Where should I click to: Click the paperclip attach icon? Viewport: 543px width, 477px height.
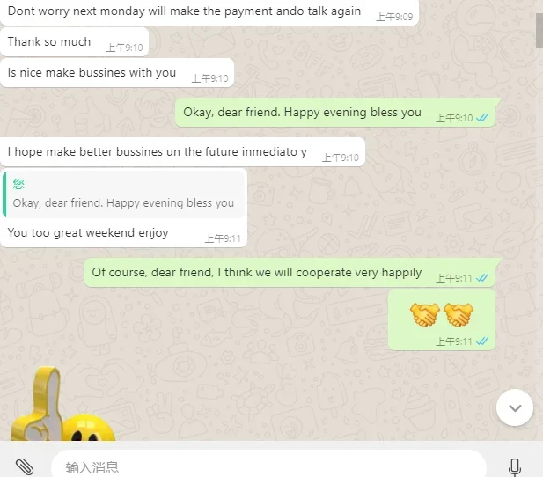(x=25, y=467)
